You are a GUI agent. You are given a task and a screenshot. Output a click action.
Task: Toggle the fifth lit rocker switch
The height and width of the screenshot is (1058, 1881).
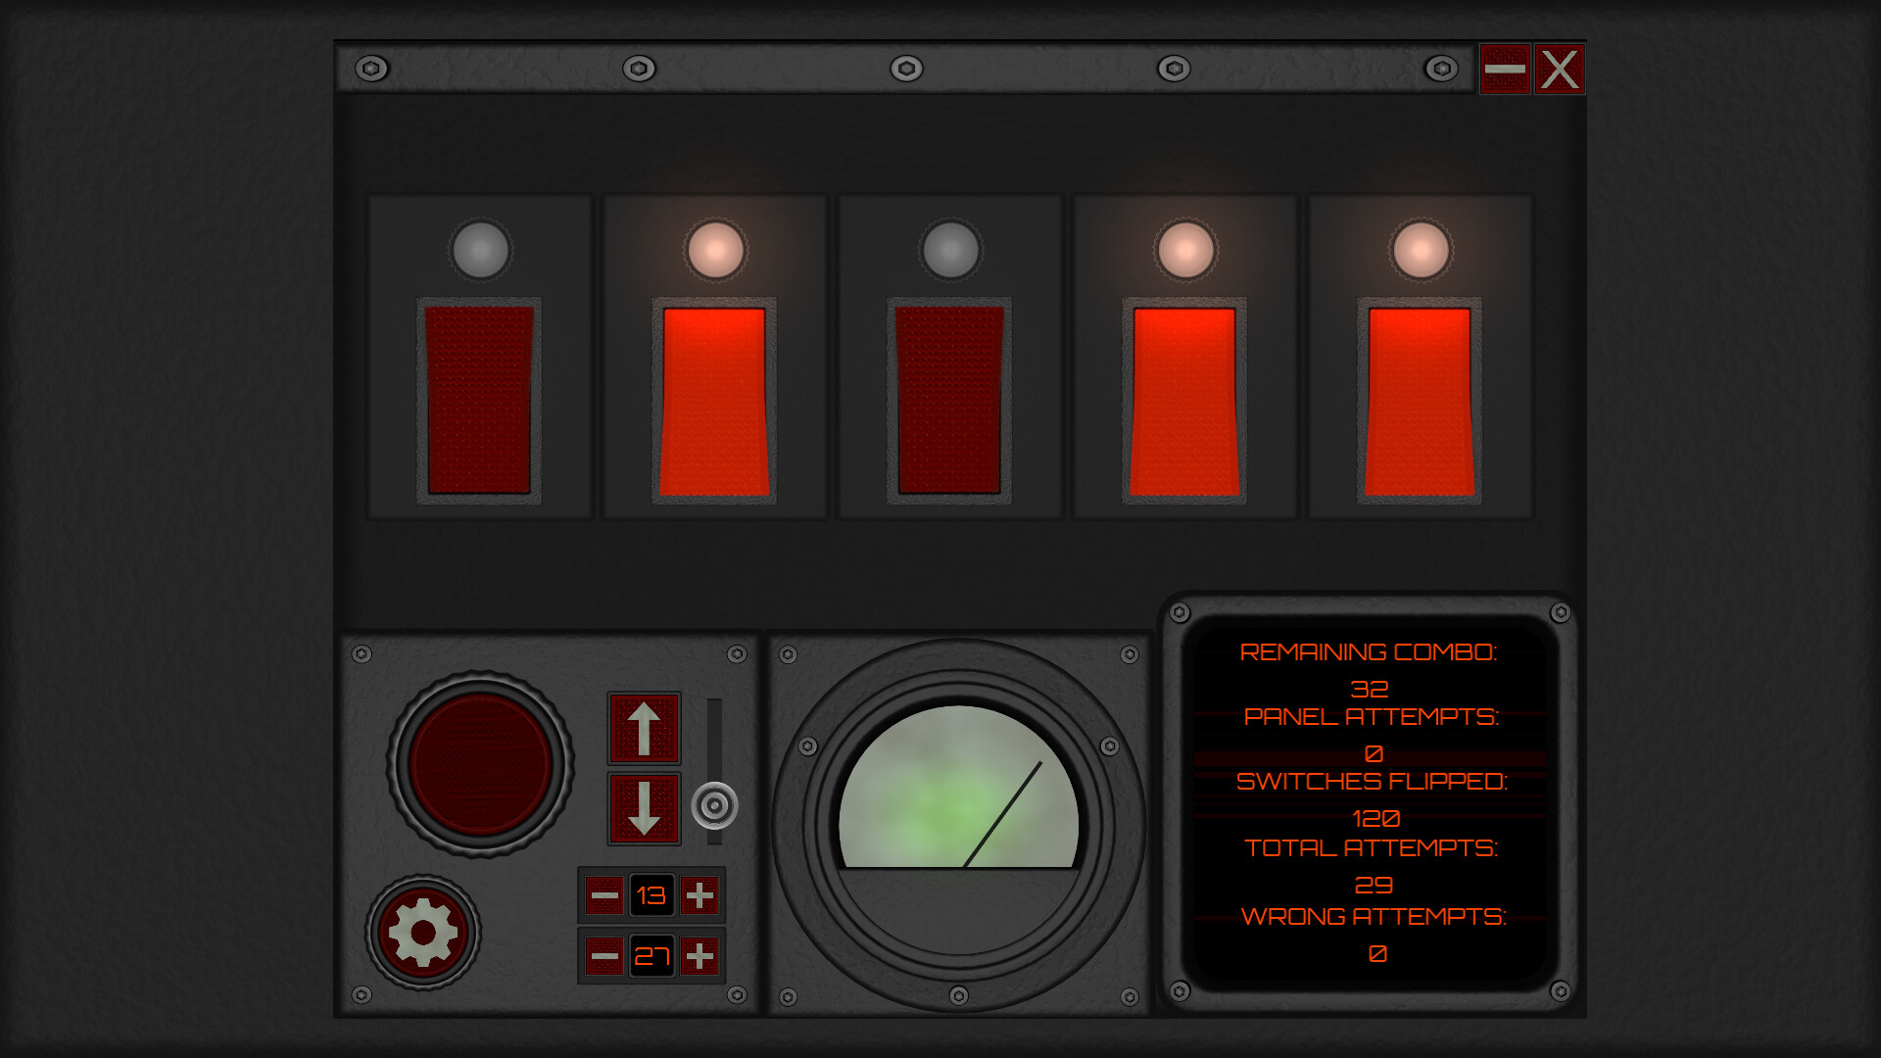(1420, 401)
